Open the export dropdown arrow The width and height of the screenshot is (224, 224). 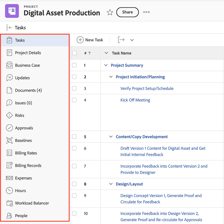132,40
